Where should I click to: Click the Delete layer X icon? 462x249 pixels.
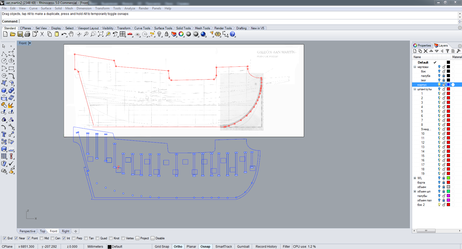(x=426, y=51)
